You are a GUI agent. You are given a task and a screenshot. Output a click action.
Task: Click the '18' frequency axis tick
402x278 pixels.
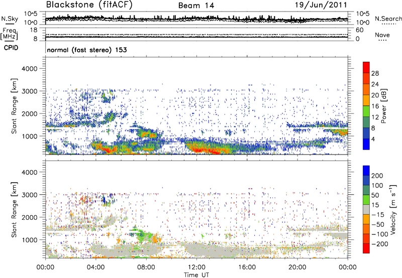[x=34, y=30]
